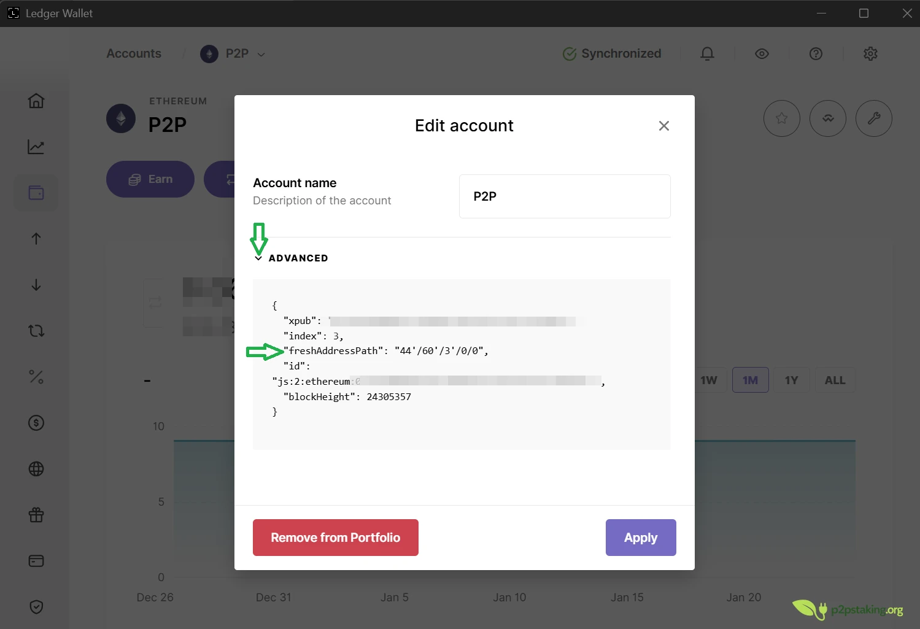This screenshot has width=920, height=629.
Task: Open the Portfolio home icon in sidebar
Action: pyautogui.click(x=36, y=101)
